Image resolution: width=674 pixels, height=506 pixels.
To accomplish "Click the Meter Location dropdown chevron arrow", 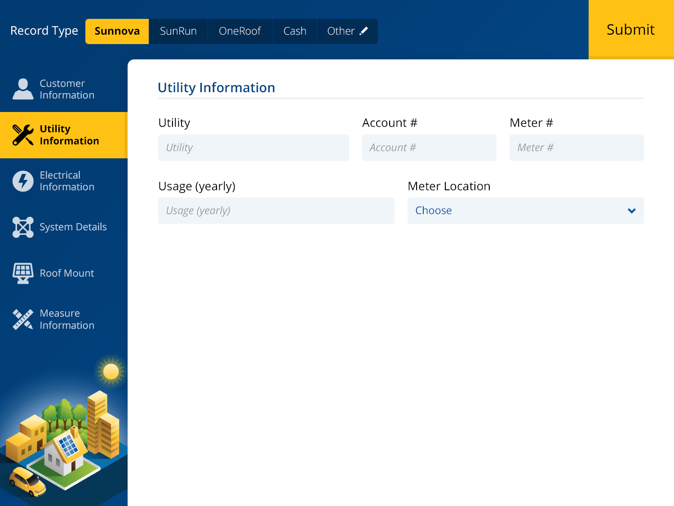I will [x=632, y=210].
